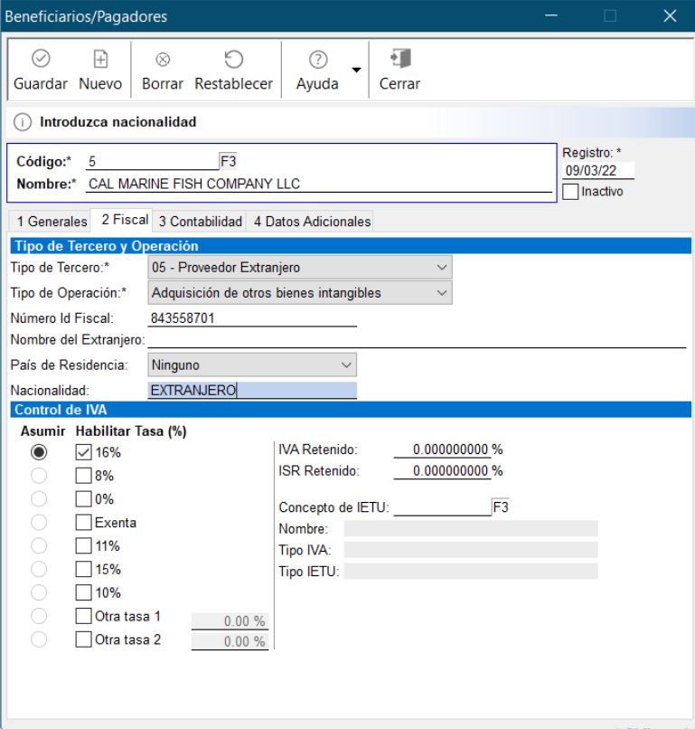The width and height of the screenshot is (695, 729).
Task: Select the Asumir radio button for 16%
Action: coord(39,452)
